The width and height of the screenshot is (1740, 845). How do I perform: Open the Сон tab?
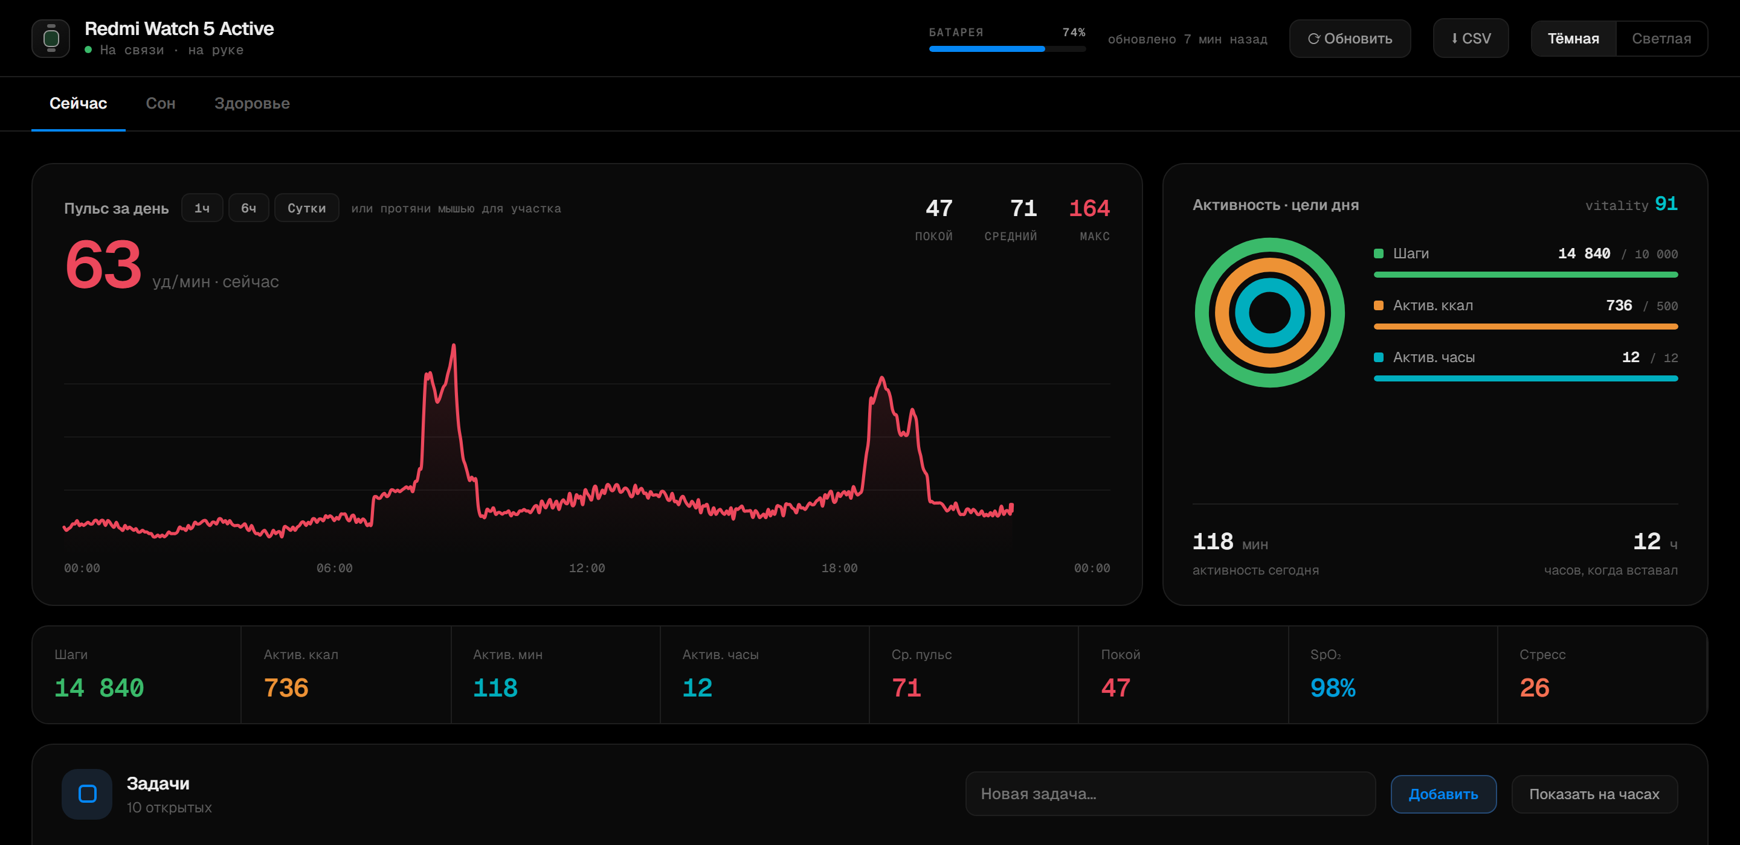(161, 103)
